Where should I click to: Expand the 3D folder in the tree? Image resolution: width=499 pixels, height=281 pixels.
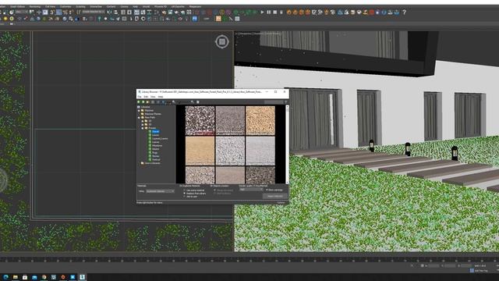point(142,125)
